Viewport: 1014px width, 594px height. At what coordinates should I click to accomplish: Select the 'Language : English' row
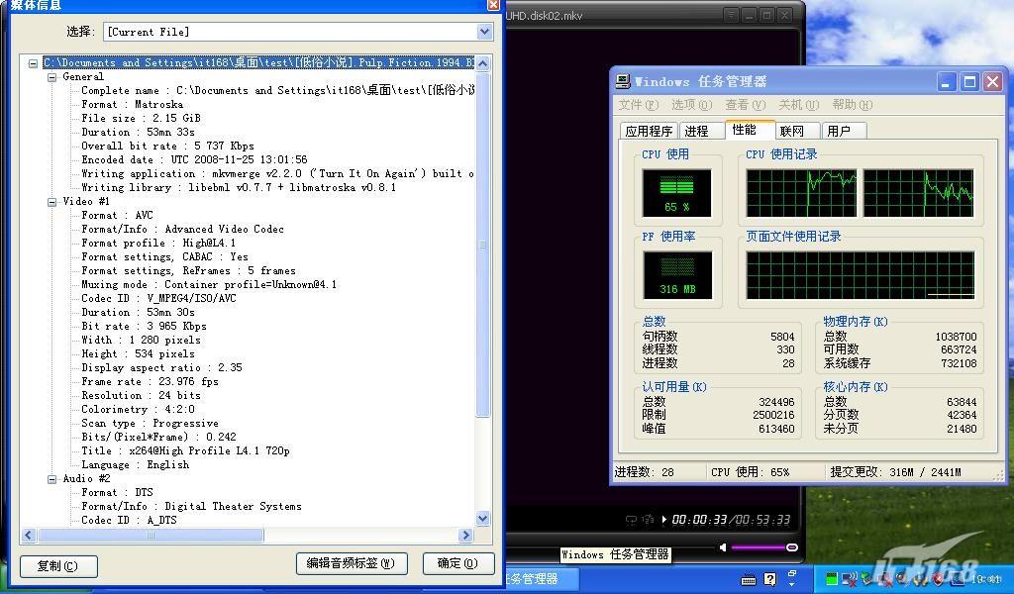[x=135, y=464]
